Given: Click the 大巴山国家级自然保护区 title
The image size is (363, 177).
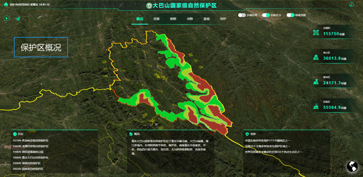Looking at the screenshot, I should (x=185, y=6).
